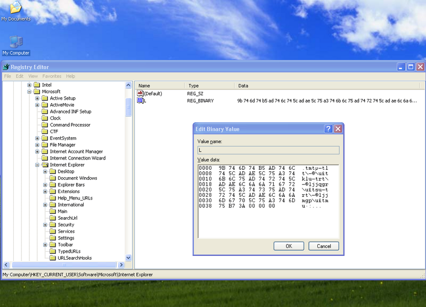Select the Main key
Image resolution: width=426 pixels, height=307 pixels.
coord(62,211)
